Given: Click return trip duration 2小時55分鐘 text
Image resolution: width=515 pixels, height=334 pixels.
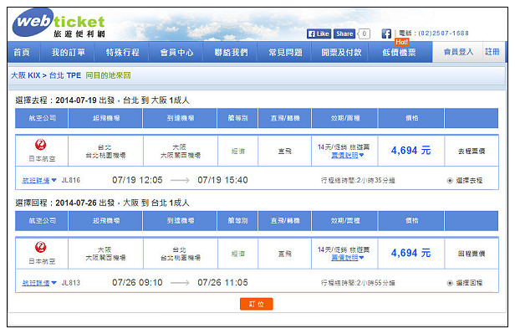Looking at the screenshot, I should point(375,283).
